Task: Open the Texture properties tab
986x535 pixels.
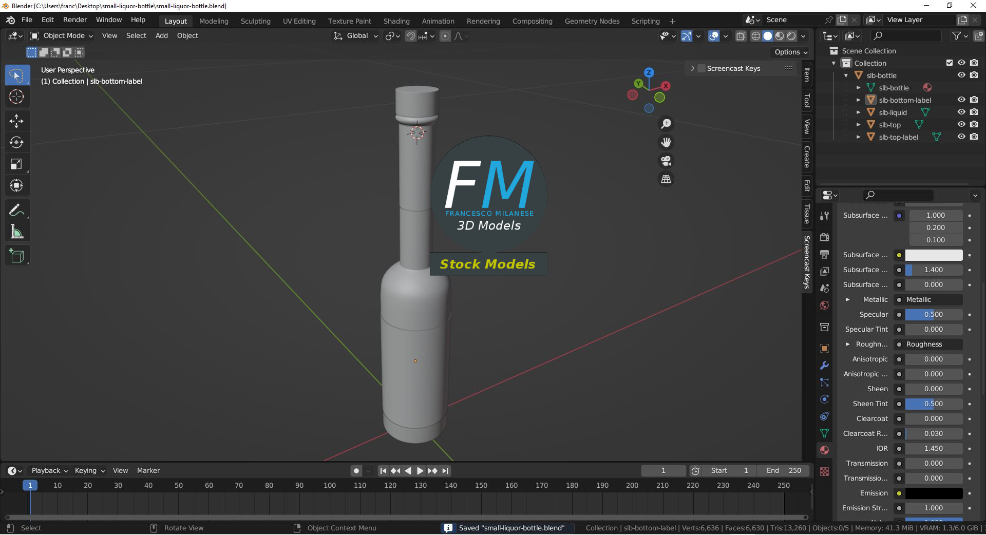Action: (824, 472)
